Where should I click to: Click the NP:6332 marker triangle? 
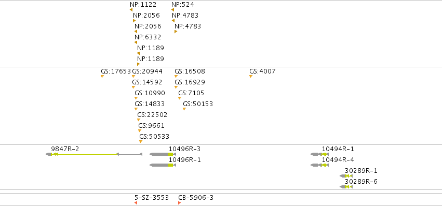pyautogui.click(x=136, y=42)
